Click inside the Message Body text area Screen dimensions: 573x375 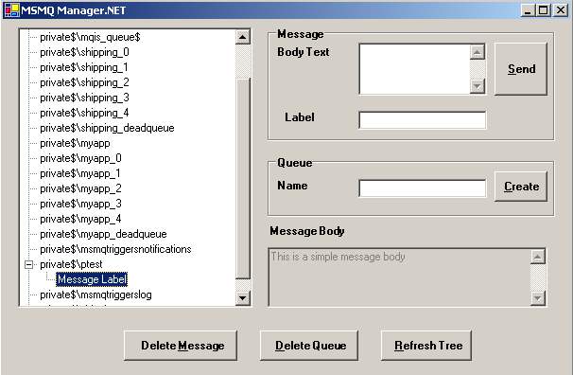click(x=399, y=277)
